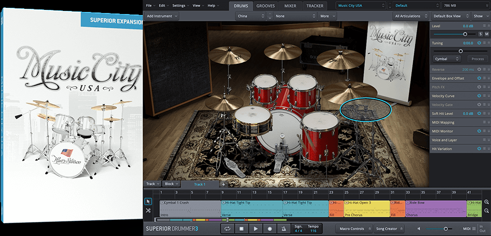The height and width of the screenshot is (236, 491).
Task: Switch to the GROOVES tab
Action: pyautogui.click(x=266, y=6)
